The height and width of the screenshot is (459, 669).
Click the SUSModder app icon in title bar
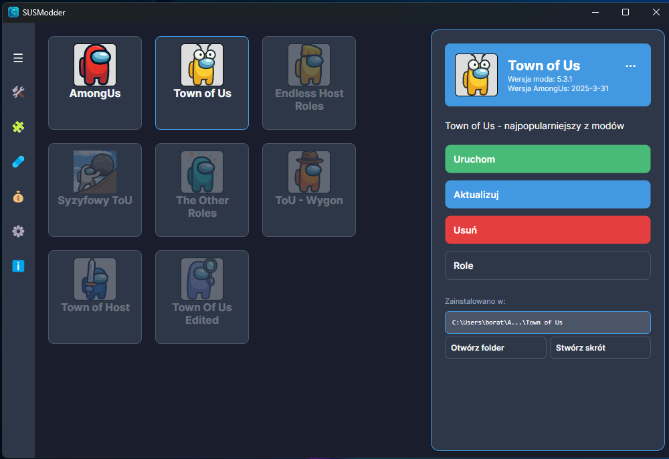click(x=13, y=12)
